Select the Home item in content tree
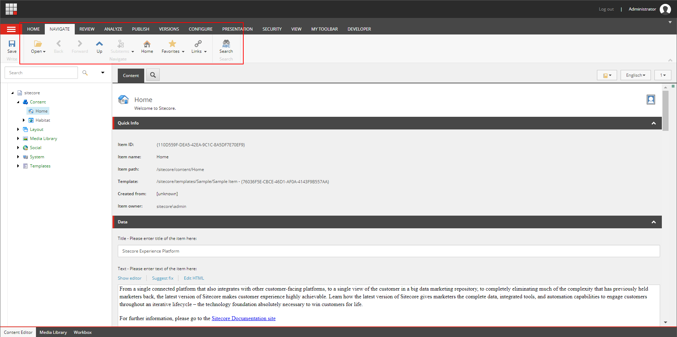677x337 pixels. click(x=38, y=111)
